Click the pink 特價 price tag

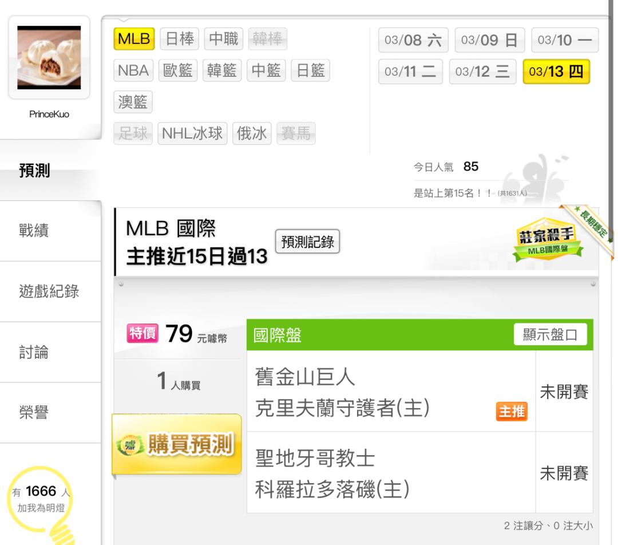click(x=142, y=333)
